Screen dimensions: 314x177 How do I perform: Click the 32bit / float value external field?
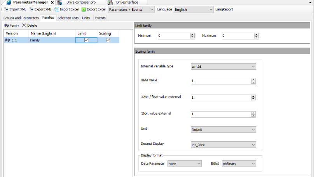221,98
